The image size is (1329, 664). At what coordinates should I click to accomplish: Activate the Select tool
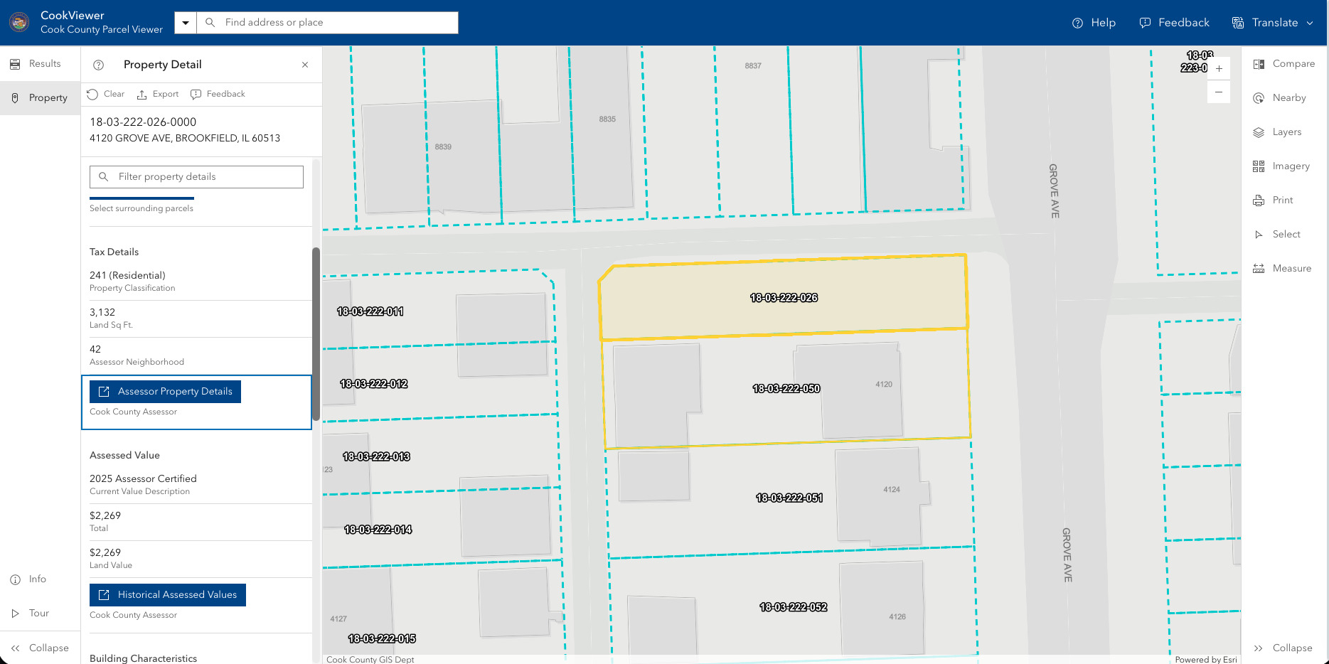coord(1277,235)
